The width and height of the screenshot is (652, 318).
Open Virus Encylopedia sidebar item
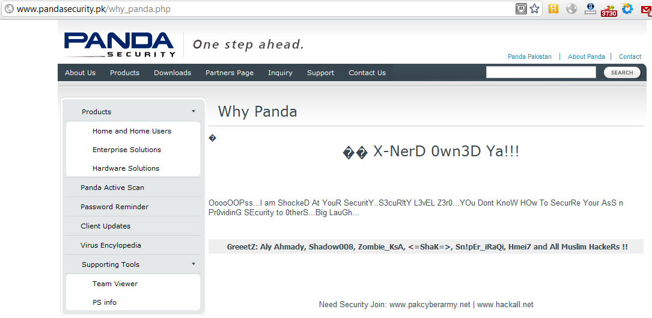(x=111, y=245)
